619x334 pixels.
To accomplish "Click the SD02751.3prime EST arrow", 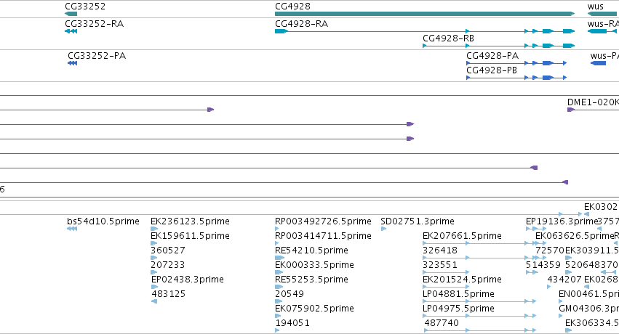I will (383, 229).
